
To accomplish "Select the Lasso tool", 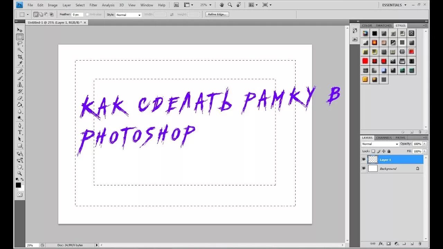I will click(x=20, y=44).
